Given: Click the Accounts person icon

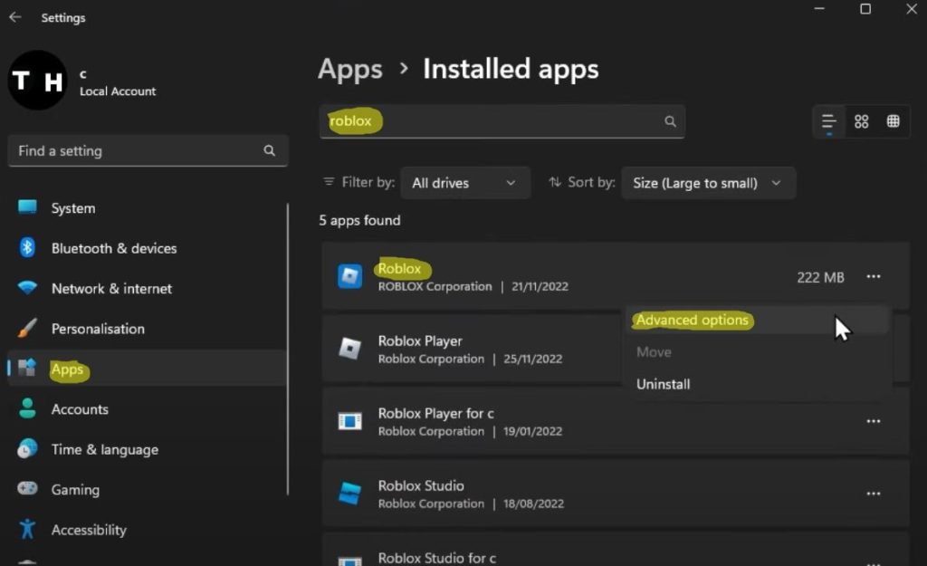Looking at the screenshot, I should pos(27,408).
